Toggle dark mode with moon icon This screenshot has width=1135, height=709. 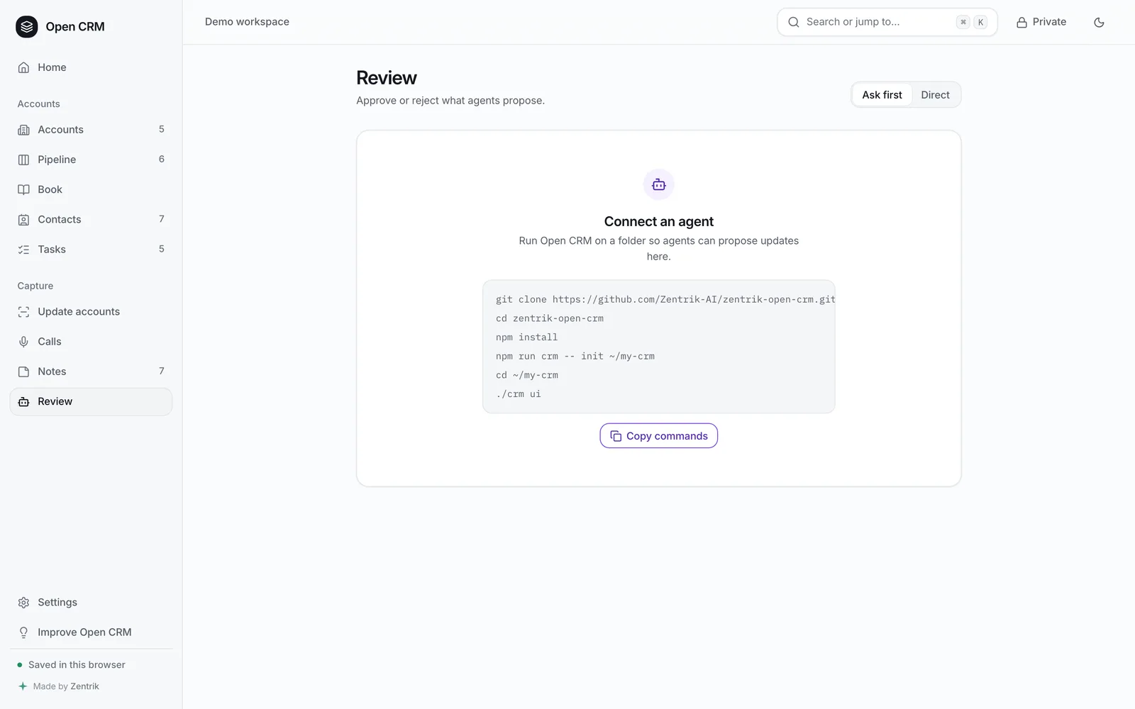[1099, 22]
